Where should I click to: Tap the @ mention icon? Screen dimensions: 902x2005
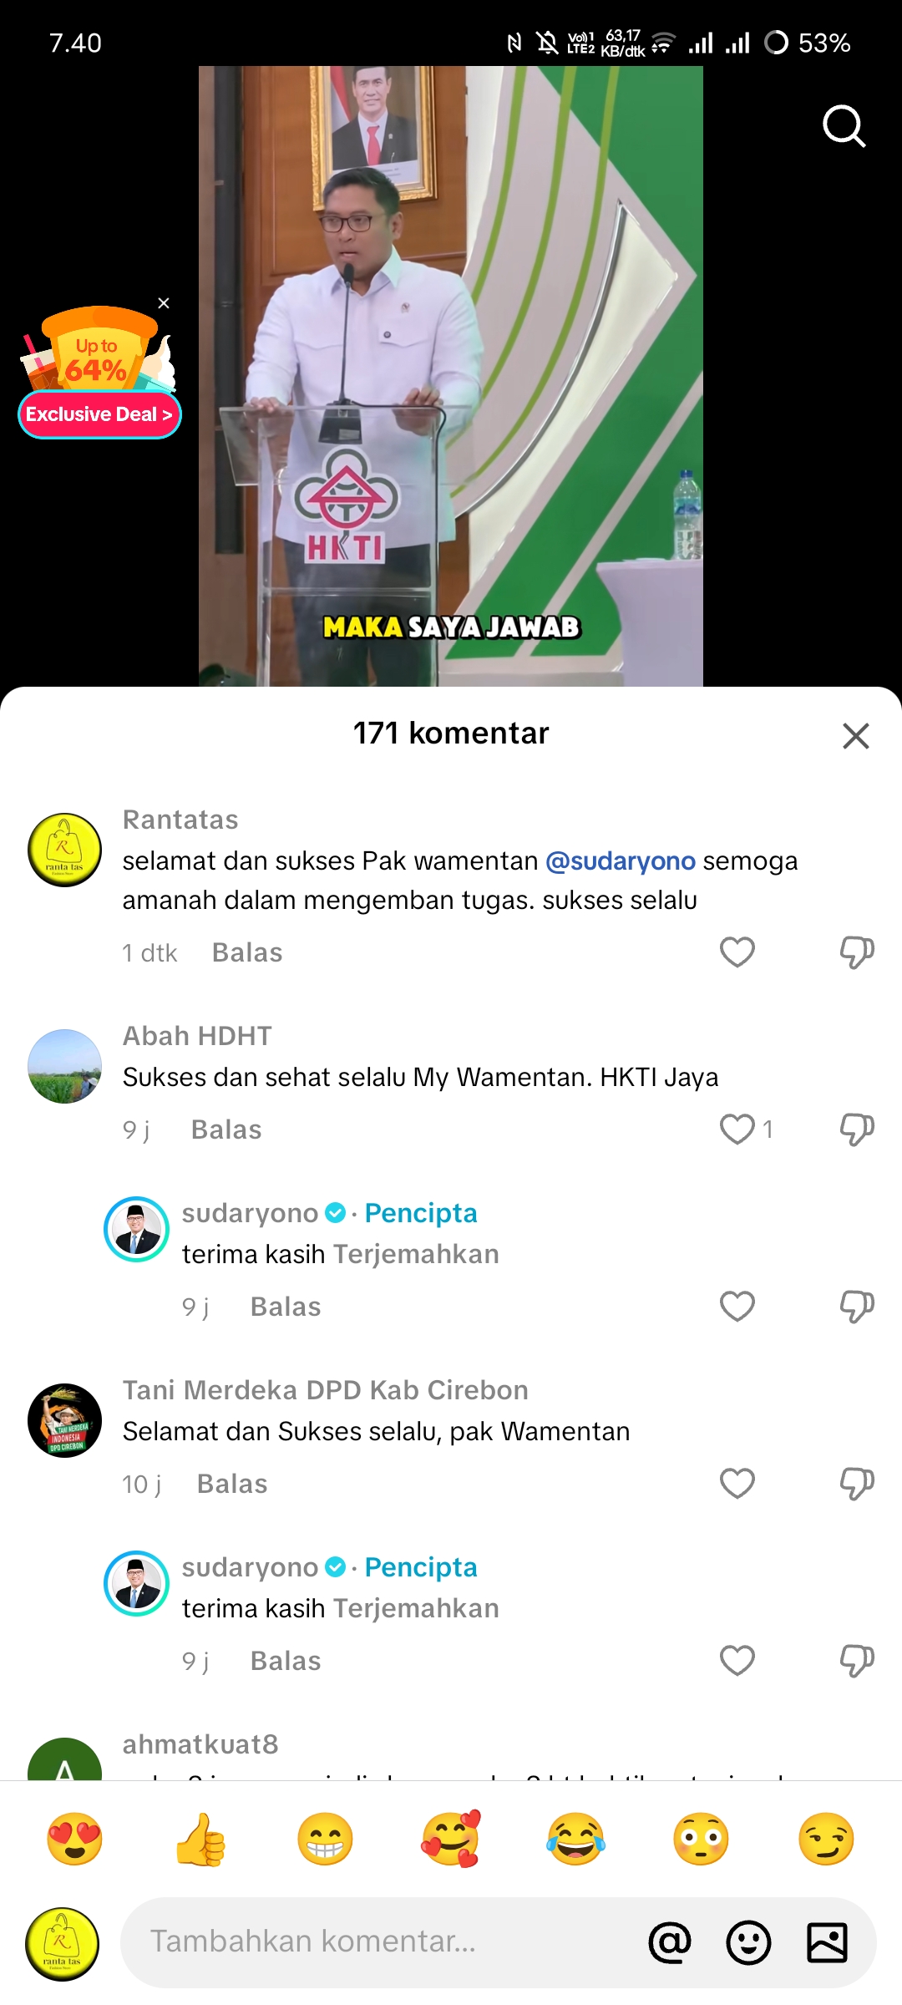coord(670,1942)
